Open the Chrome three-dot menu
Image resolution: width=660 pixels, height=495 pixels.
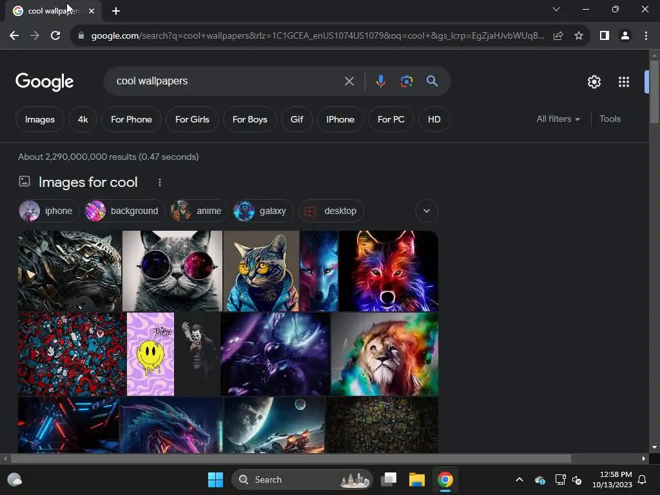pos(646,36)
